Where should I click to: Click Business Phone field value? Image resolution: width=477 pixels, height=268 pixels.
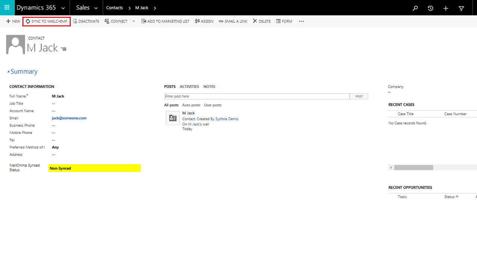coord(54,125)
